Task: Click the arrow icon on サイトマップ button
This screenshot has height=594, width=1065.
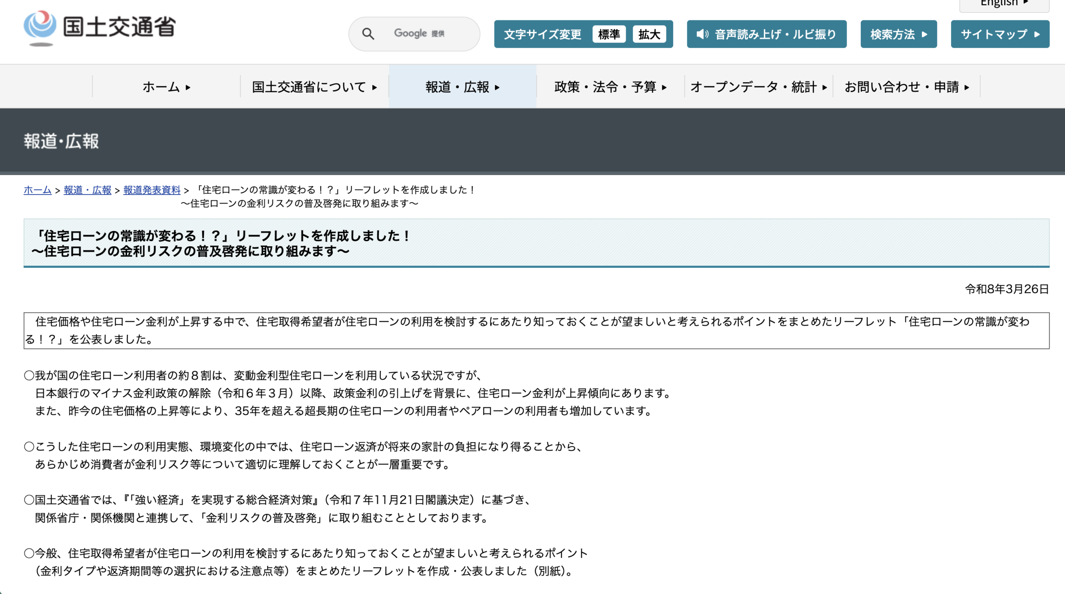Action: [1037, 34]
